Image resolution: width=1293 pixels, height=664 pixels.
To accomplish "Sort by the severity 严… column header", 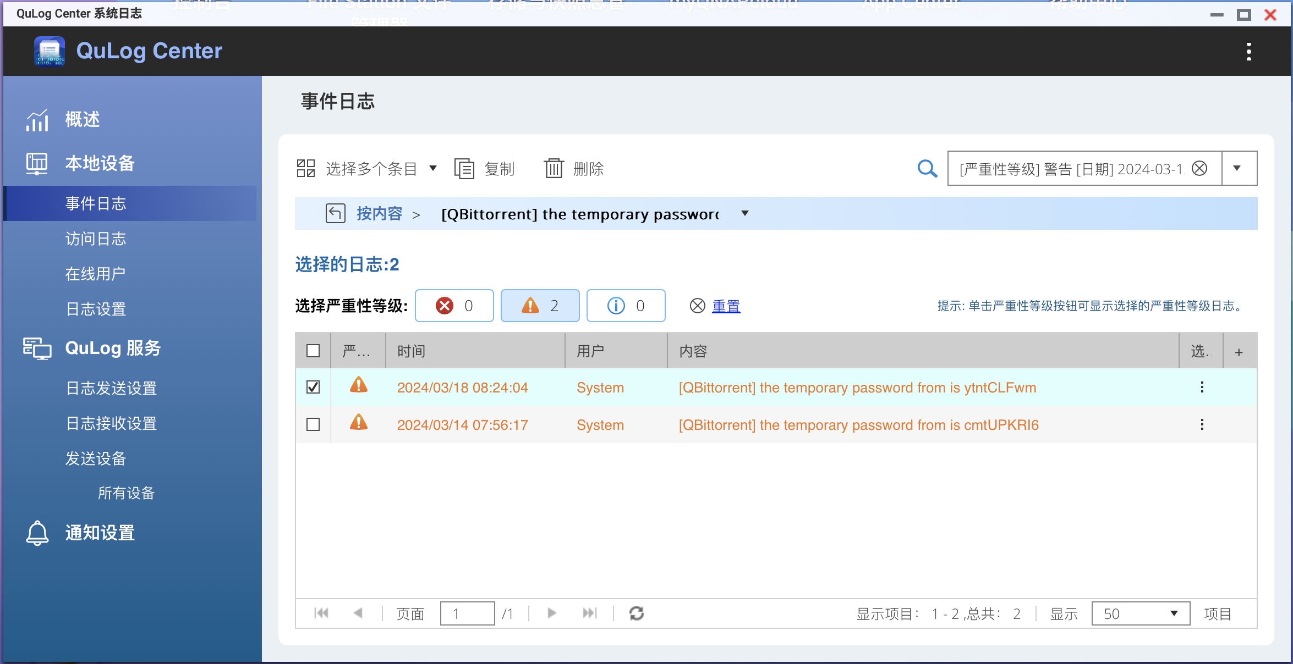I will point(358,351).
